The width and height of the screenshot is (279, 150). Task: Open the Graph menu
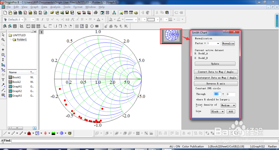34,7
